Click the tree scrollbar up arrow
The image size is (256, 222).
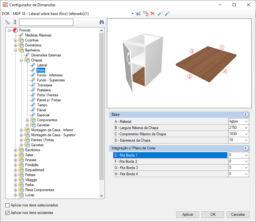(101, 31)
